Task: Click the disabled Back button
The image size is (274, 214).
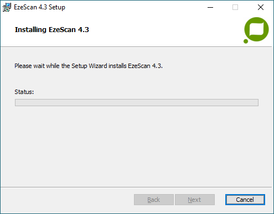Action: pos(154,200)
